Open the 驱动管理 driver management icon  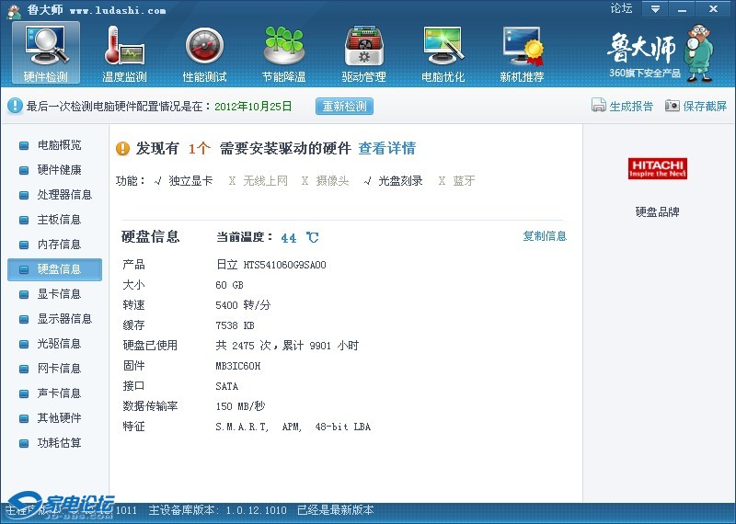363,46
